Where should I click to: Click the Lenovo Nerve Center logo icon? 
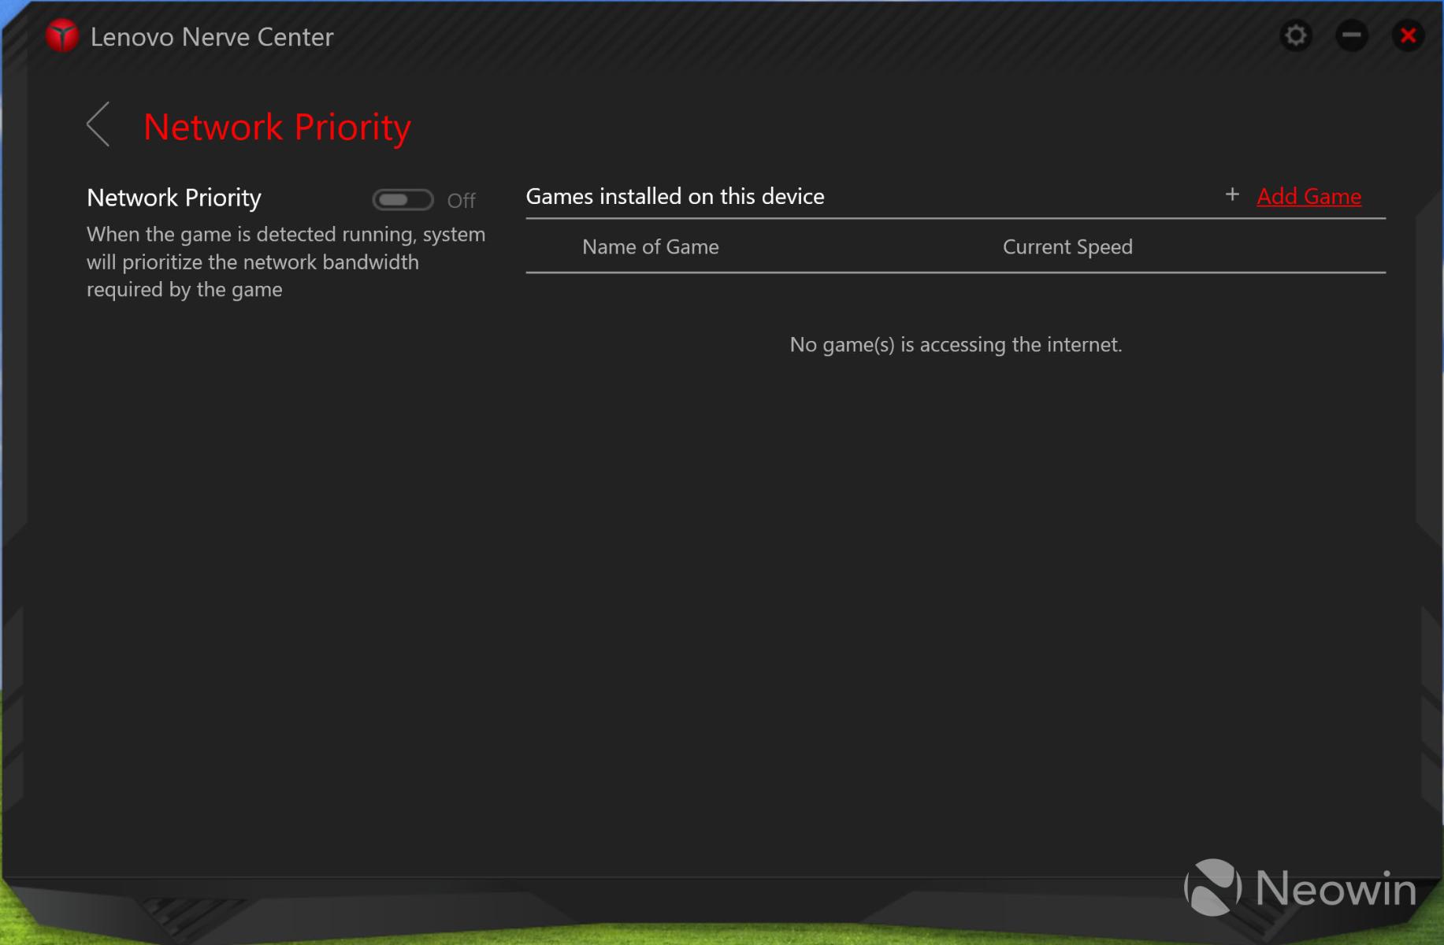[62, 36]
